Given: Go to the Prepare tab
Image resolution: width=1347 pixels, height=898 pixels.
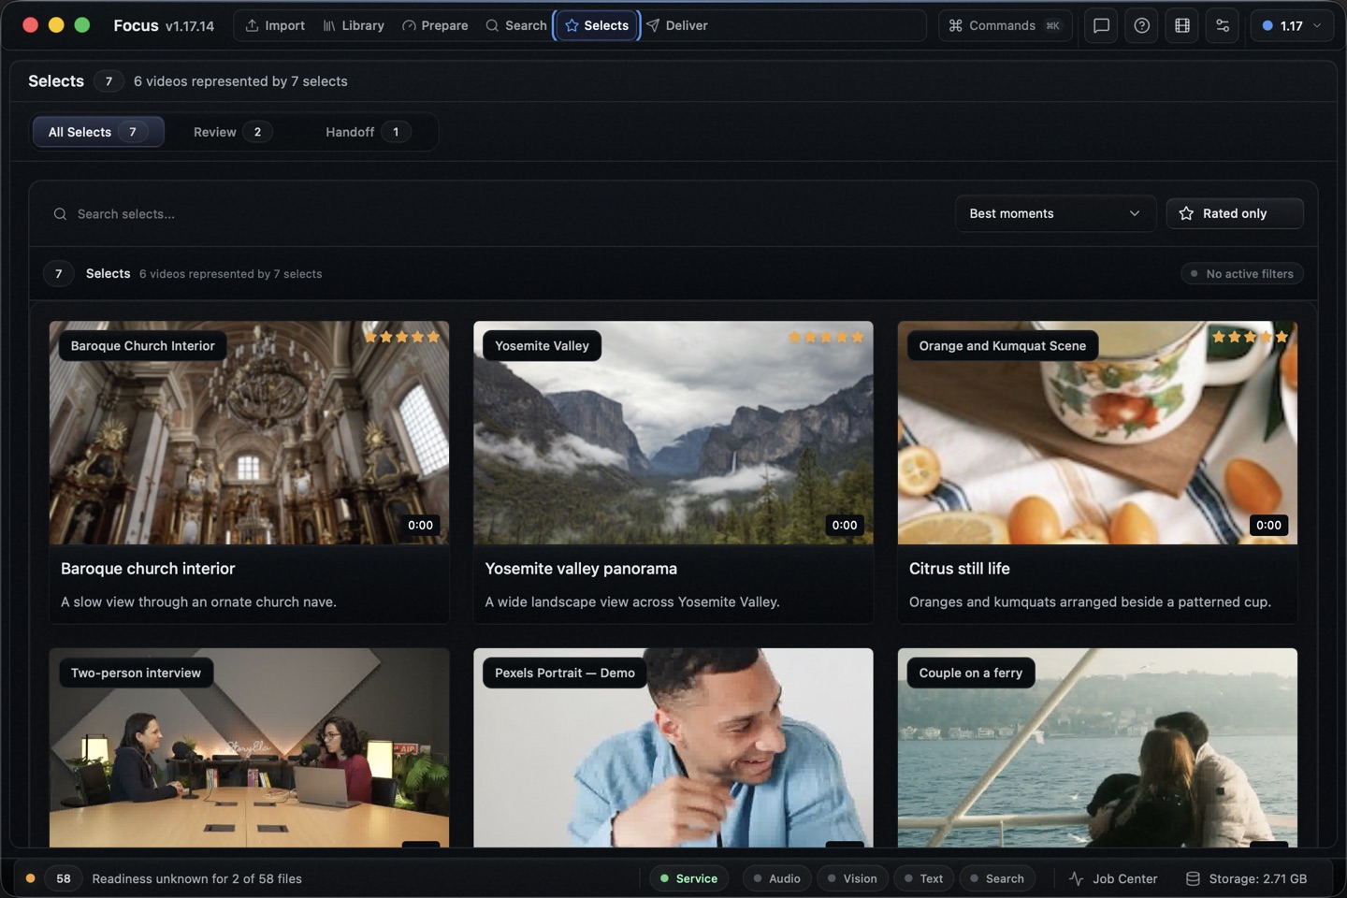Looking at the screenshot, I should pyautogui.click(x=435, y=25).
